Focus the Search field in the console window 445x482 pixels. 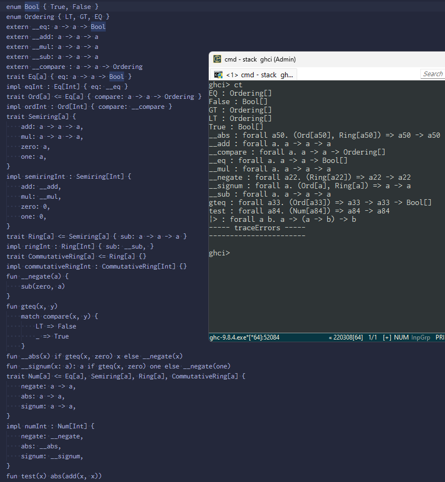[433, 74]
